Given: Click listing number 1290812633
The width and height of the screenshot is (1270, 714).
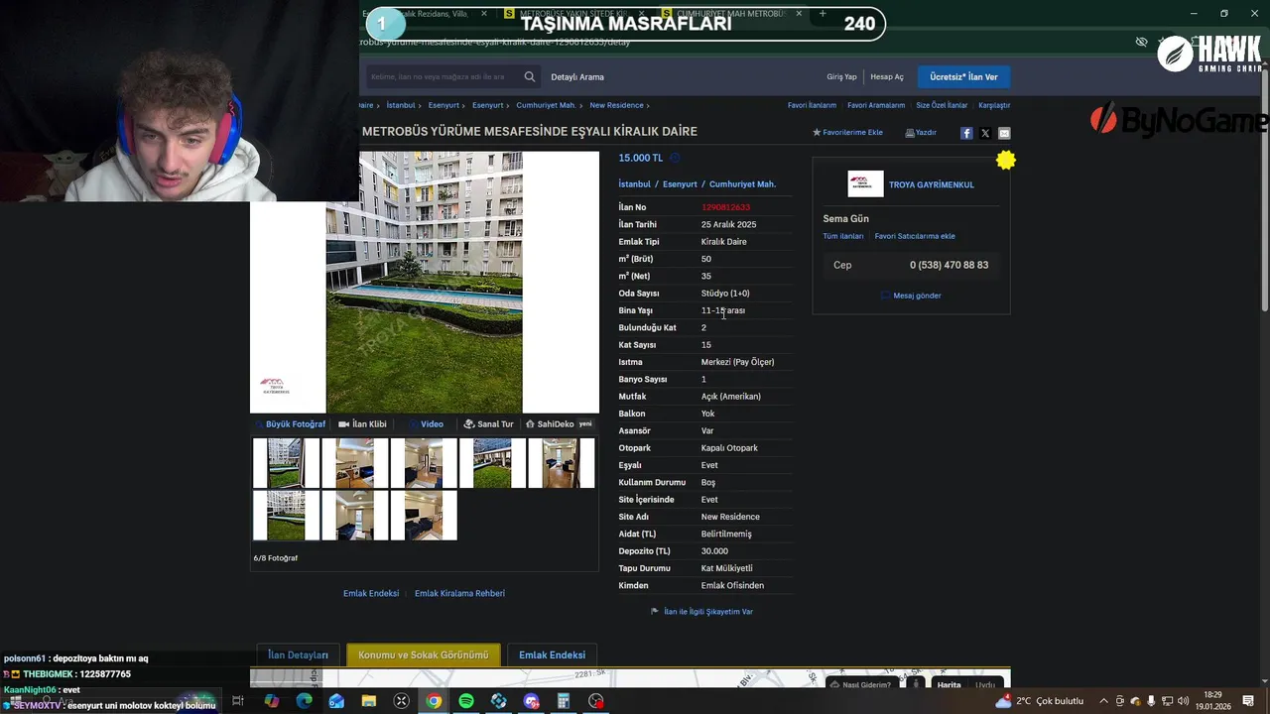Looking at the screenshot, I should pyautogui.click(x=725, y=207).
